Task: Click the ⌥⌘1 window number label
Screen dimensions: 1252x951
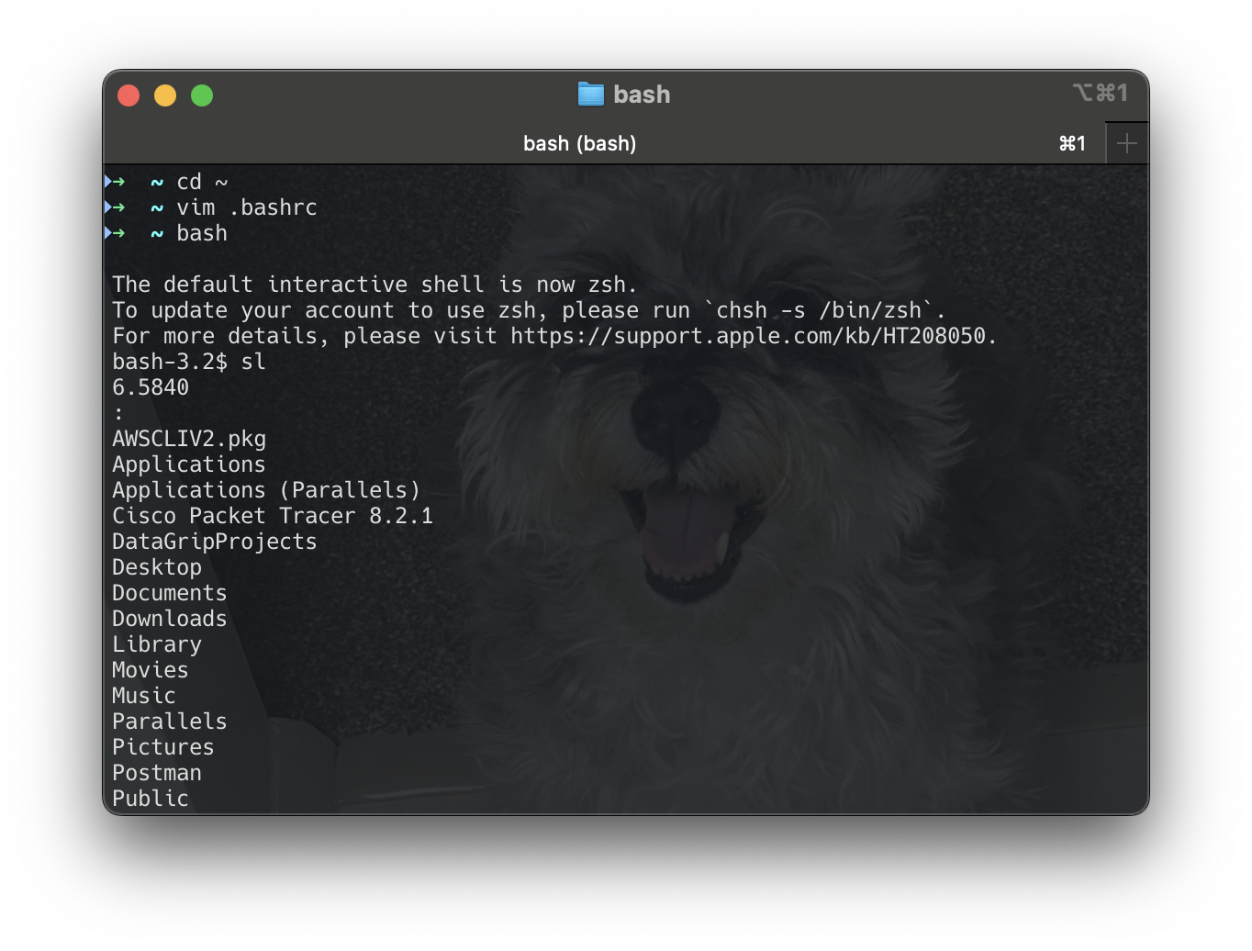Action: [x=1100, y=93]
